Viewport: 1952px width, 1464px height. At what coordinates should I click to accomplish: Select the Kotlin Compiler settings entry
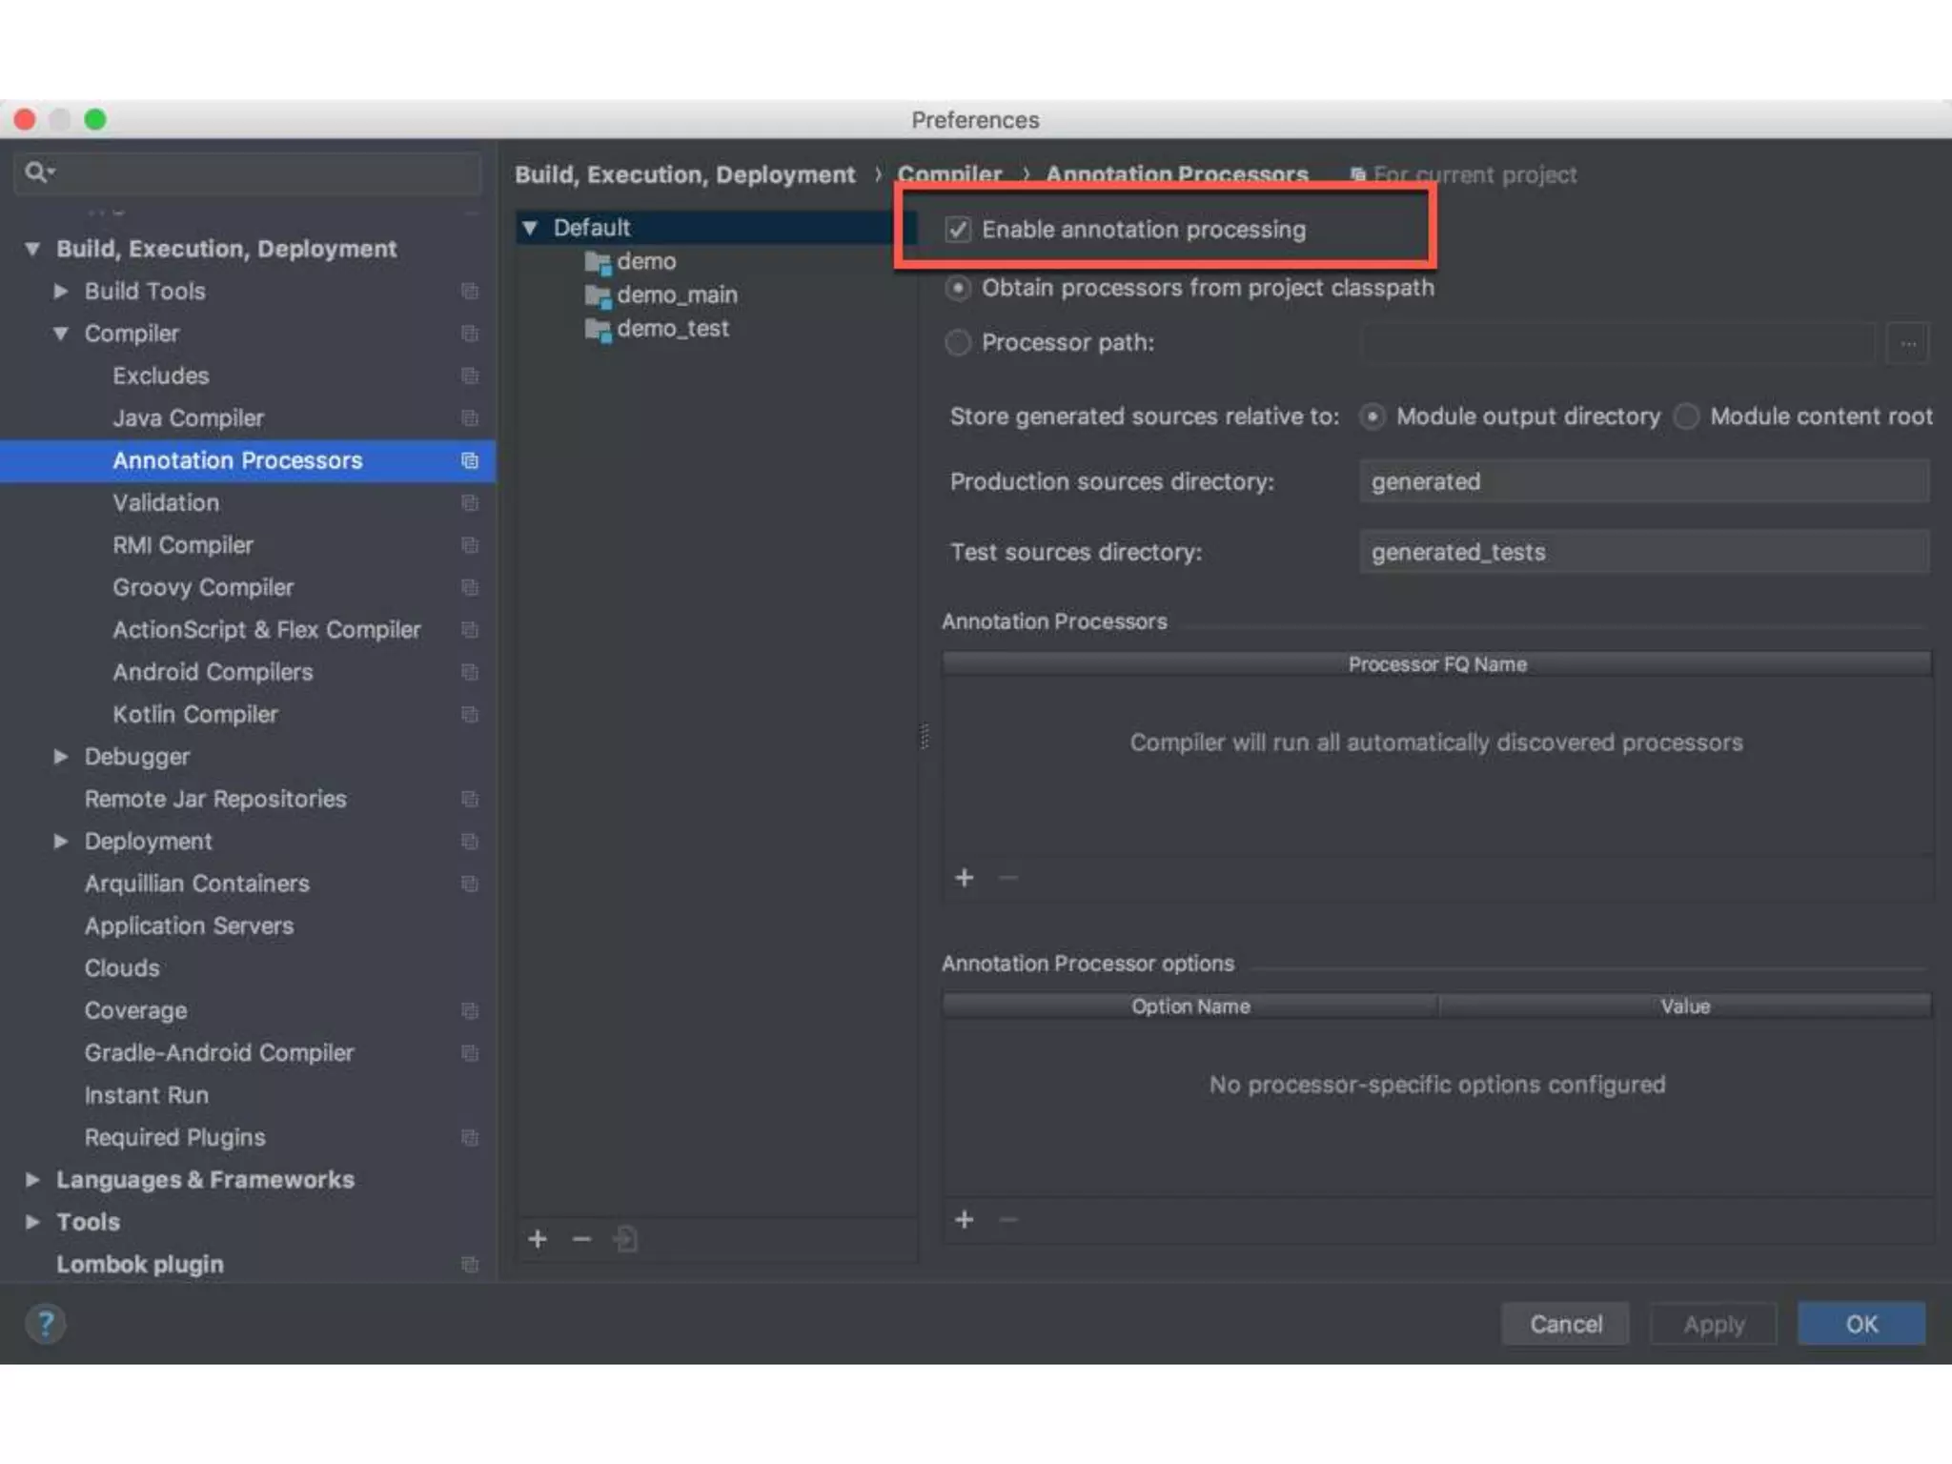(x=194, y=715)
